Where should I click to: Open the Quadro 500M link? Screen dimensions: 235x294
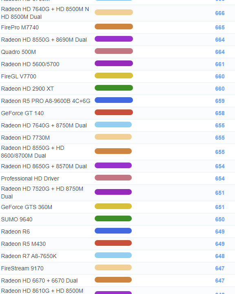pos(18,52)
